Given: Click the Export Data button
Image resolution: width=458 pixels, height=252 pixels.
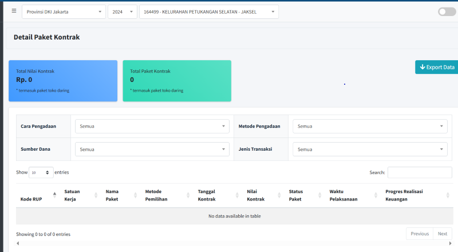Looking at the screenshot, I should coord(437,67).
